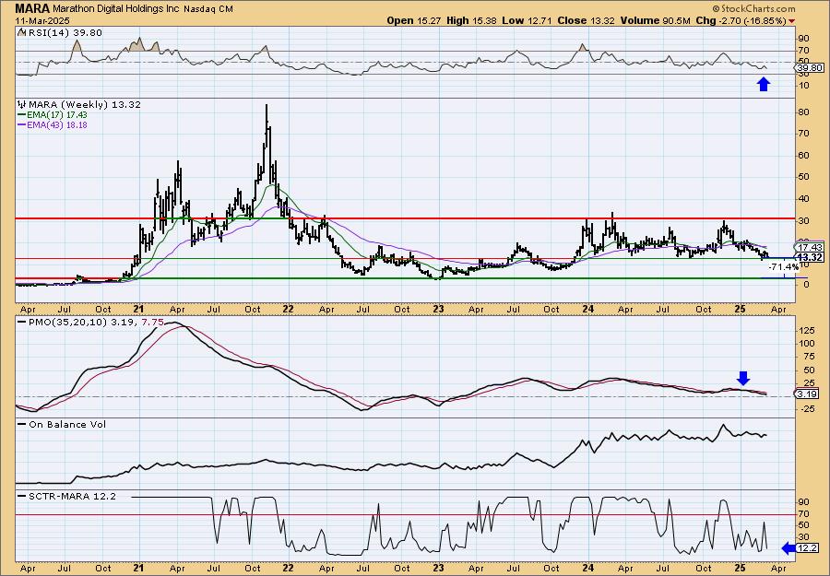Click the -25 level on the PMO axis

[806, 409]
